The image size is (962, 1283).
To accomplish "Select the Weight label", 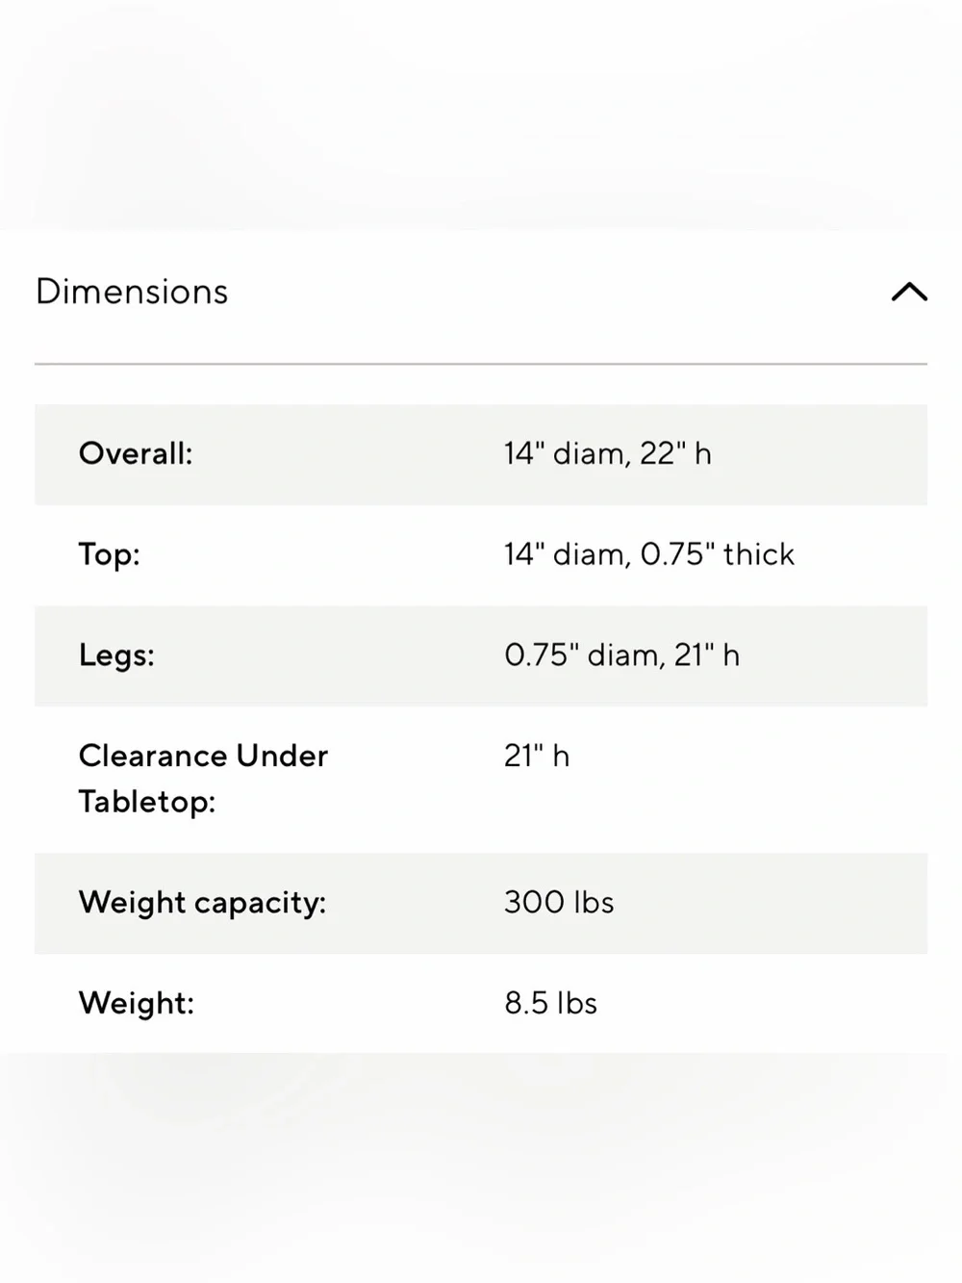I will [x=136, y=1004].
